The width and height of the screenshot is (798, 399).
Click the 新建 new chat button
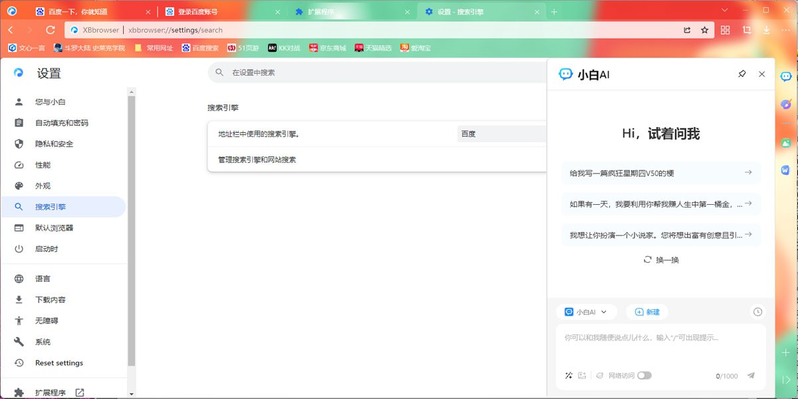click(x=647, y=312)
